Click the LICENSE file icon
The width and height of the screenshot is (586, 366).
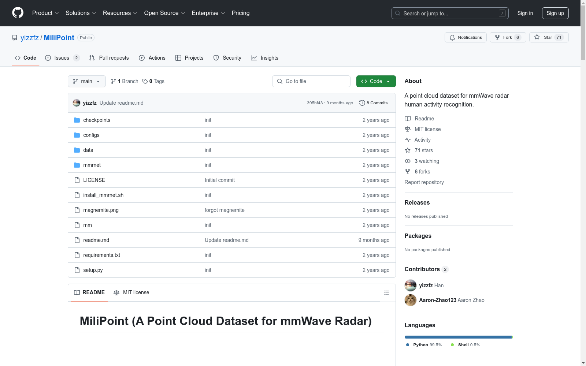click(x=77, y=180)
